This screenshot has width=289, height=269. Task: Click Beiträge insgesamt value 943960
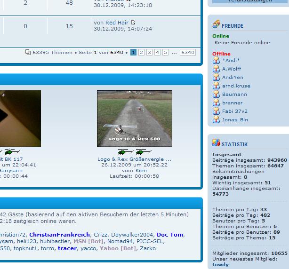tap(277, 160)
